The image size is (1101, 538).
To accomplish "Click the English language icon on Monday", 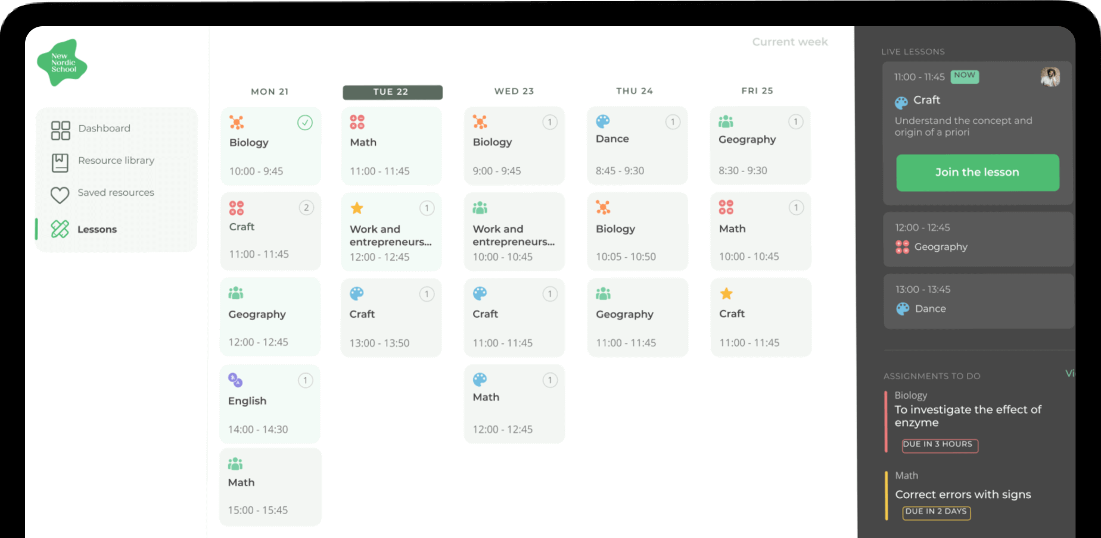I will 235,380.
